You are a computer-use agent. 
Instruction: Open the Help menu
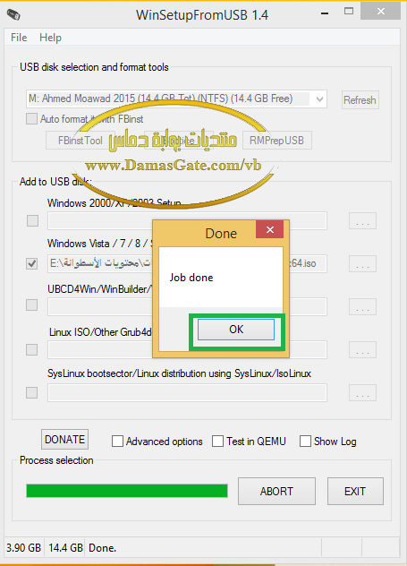pyautogui.click(x=50, y=38)
